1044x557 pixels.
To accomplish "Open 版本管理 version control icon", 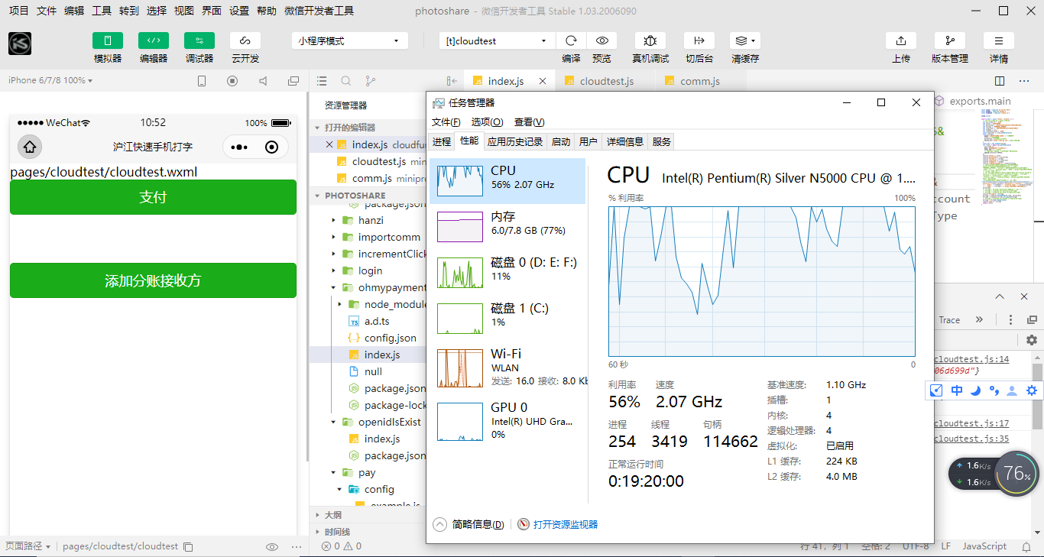I will coord(950,40).
